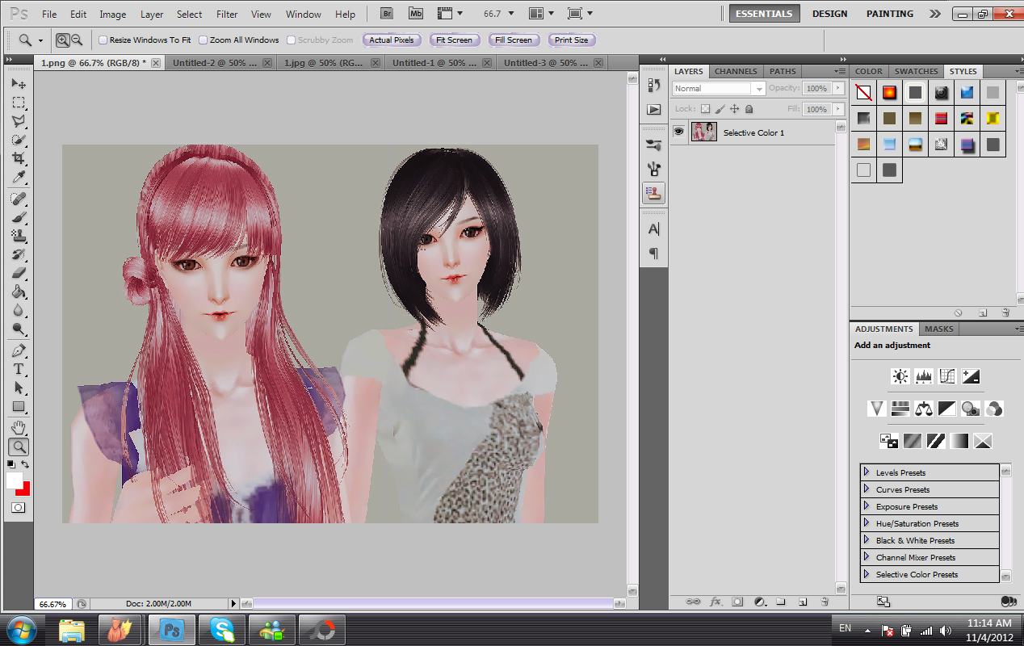Click the Fit Screen button
The width and height of the screenshot is (1024, 646).
tap(454, 40)
